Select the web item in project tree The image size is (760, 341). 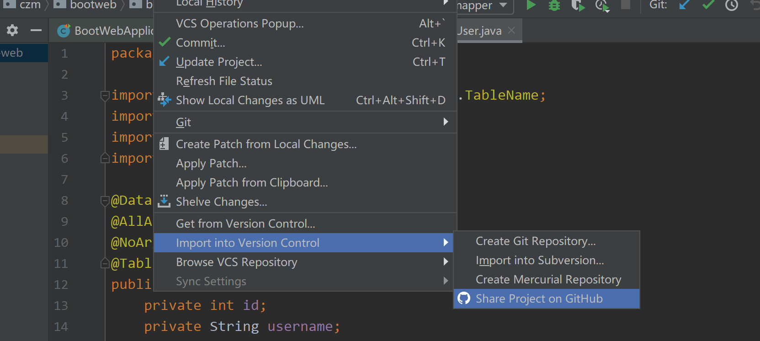pos(24,53)
